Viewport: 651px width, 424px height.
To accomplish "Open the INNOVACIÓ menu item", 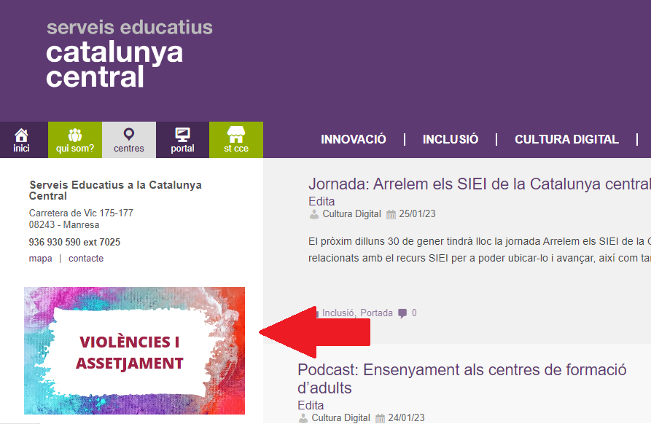I will [x=354, y=139].
